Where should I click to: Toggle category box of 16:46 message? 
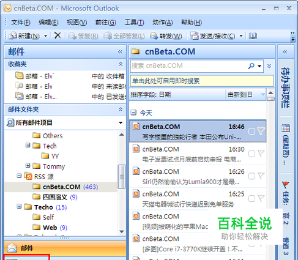pos(251,132)
